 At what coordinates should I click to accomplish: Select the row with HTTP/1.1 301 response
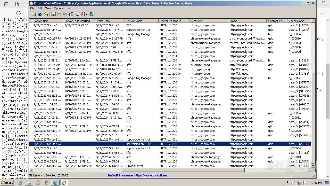click(170, 139)
